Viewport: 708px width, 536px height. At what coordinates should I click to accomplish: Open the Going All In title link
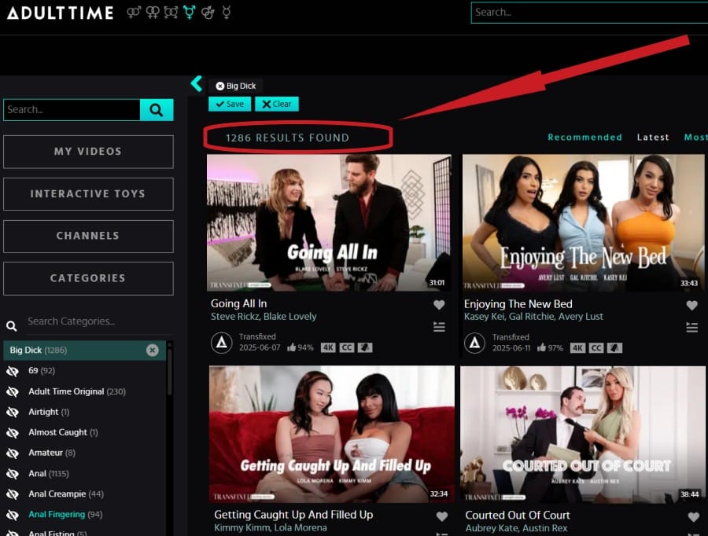click(x=238, y=303)
